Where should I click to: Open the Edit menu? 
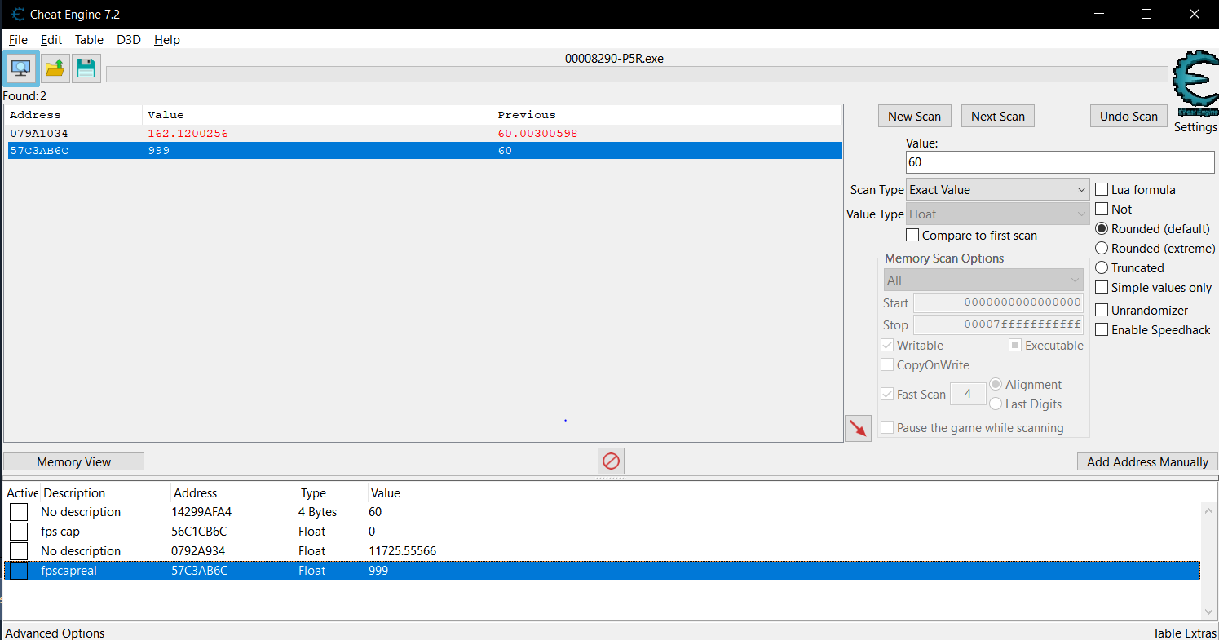pyautogui.click(x=51, y=39)
